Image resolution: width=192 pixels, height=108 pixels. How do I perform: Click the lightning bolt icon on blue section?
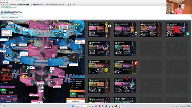23,40
